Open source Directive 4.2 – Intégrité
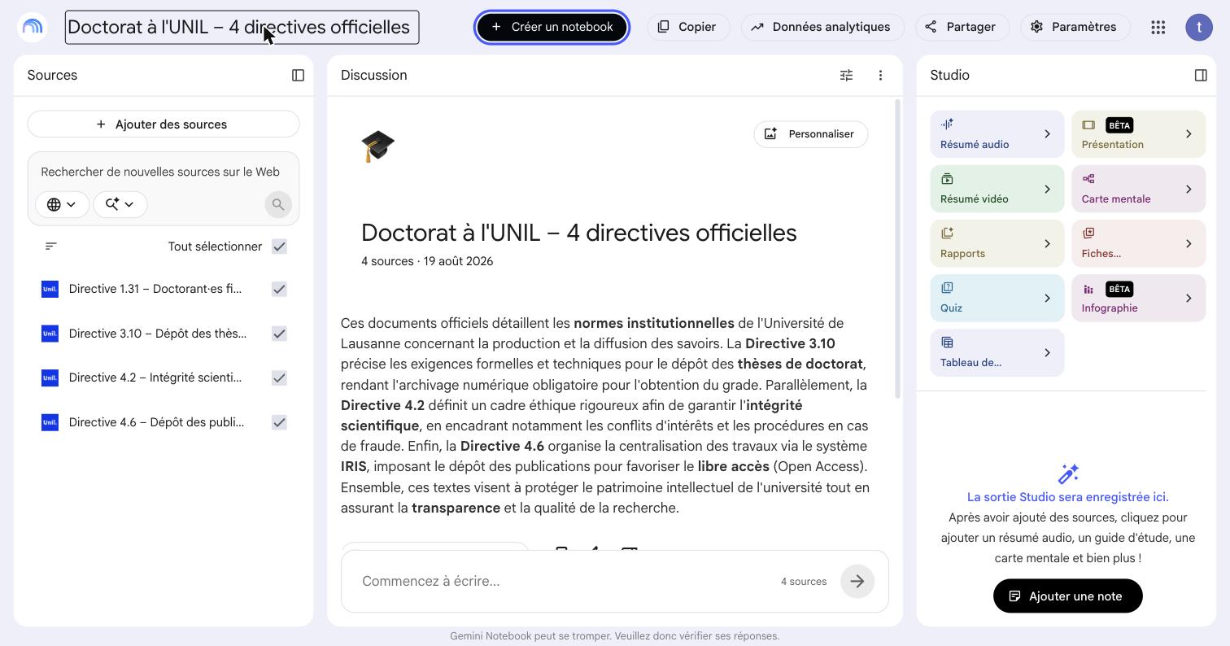1230x646 pixels. click(x=155, y=378)
